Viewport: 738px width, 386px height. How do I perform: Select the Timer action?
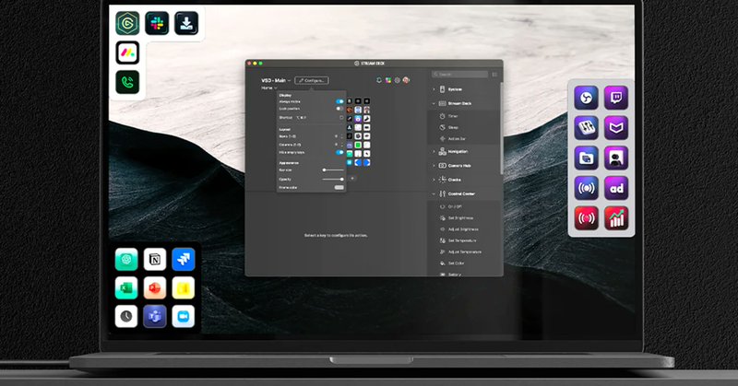[x=464, y=116]
